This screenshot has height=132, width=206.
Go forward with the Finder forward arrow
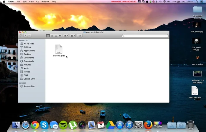tap(29, 36)
